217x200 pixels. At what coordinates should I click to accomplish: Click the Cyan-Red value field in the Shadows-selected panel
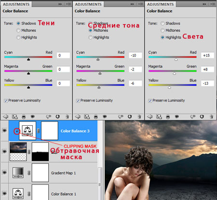[63, 55]
